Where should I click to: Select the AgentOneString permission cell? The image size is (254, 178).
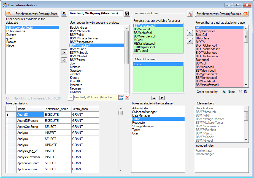[x=30, y=127]
